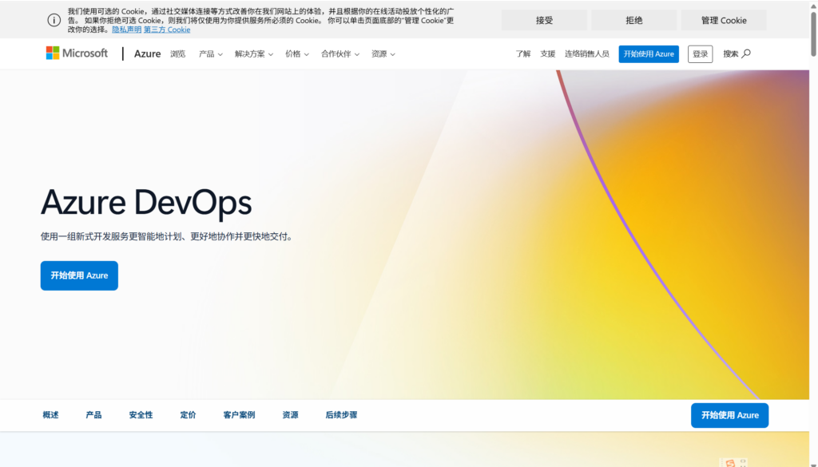Select the 后续步骤 tab
818x467 pixels.
point(341,415)
